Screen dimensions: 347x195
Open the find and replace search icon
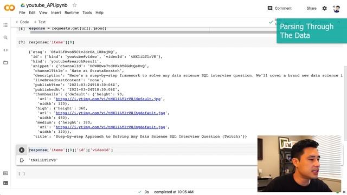point(5,37)
